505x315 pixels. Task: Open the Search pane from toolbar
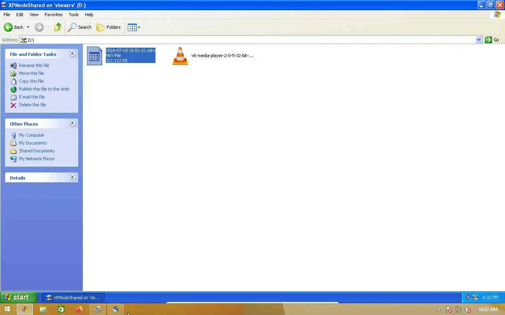tap(80, 27)
